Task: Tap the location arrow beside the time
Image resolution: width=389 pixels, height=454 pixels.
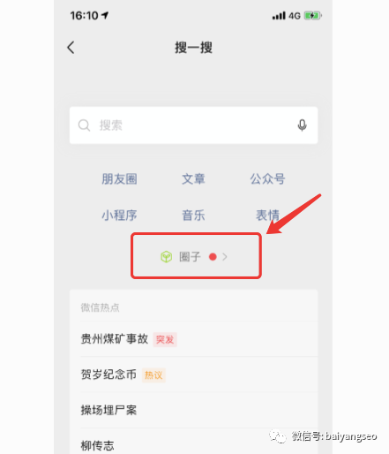Action: point(105,15)
